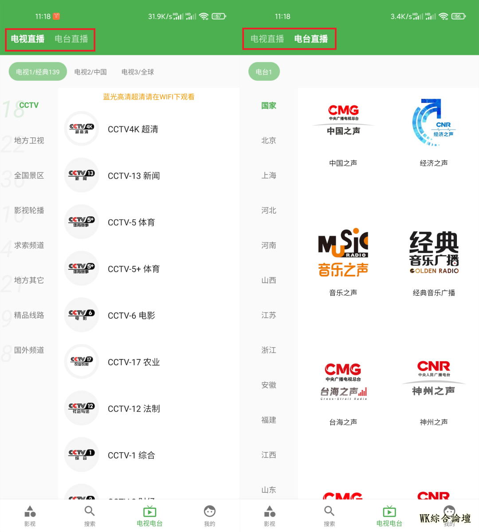The image size is (479, 532).
Task: Play the 中国之声 radio station logo
Action: [x=343, y=120]
